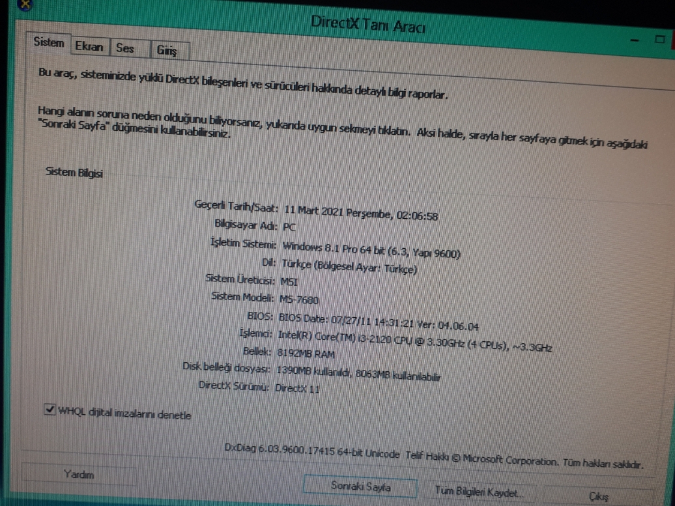The image size is (675, 506).
Task: Click the İşletim Sistemi label
Action: (x=244, y=243)
